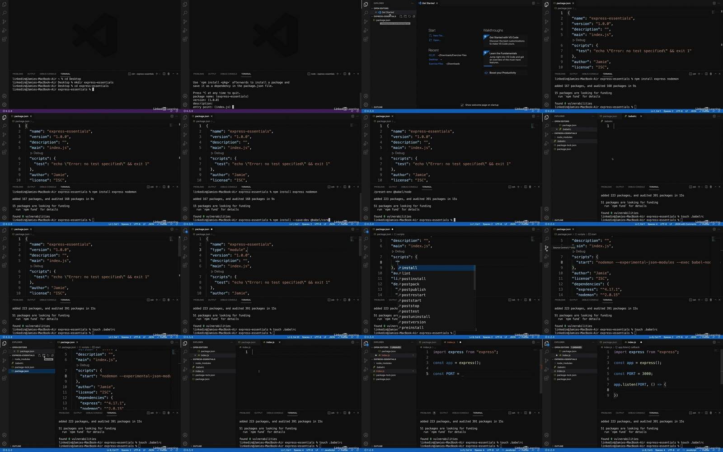This screenshot has height=452, width=723.
Task: Select postinstall from the suggestion list
Action: point(413,278)
